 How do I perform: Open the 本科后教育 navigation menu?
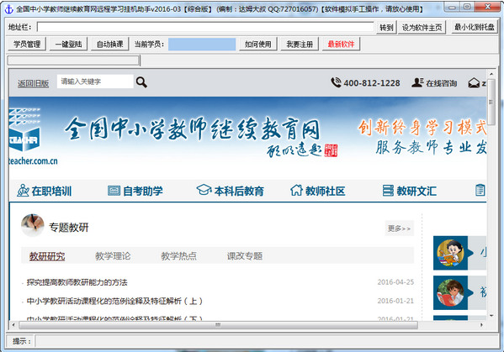click(239, 191)
